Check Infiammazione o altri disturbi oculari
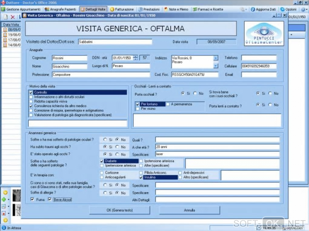 31,97
